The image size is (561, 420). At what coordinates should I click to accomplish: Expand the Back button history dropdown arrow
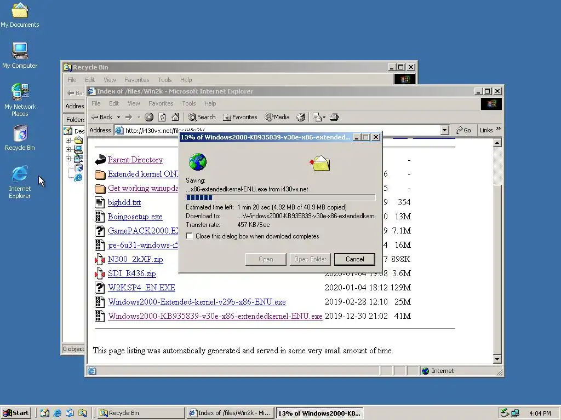[x=118, y=117]
